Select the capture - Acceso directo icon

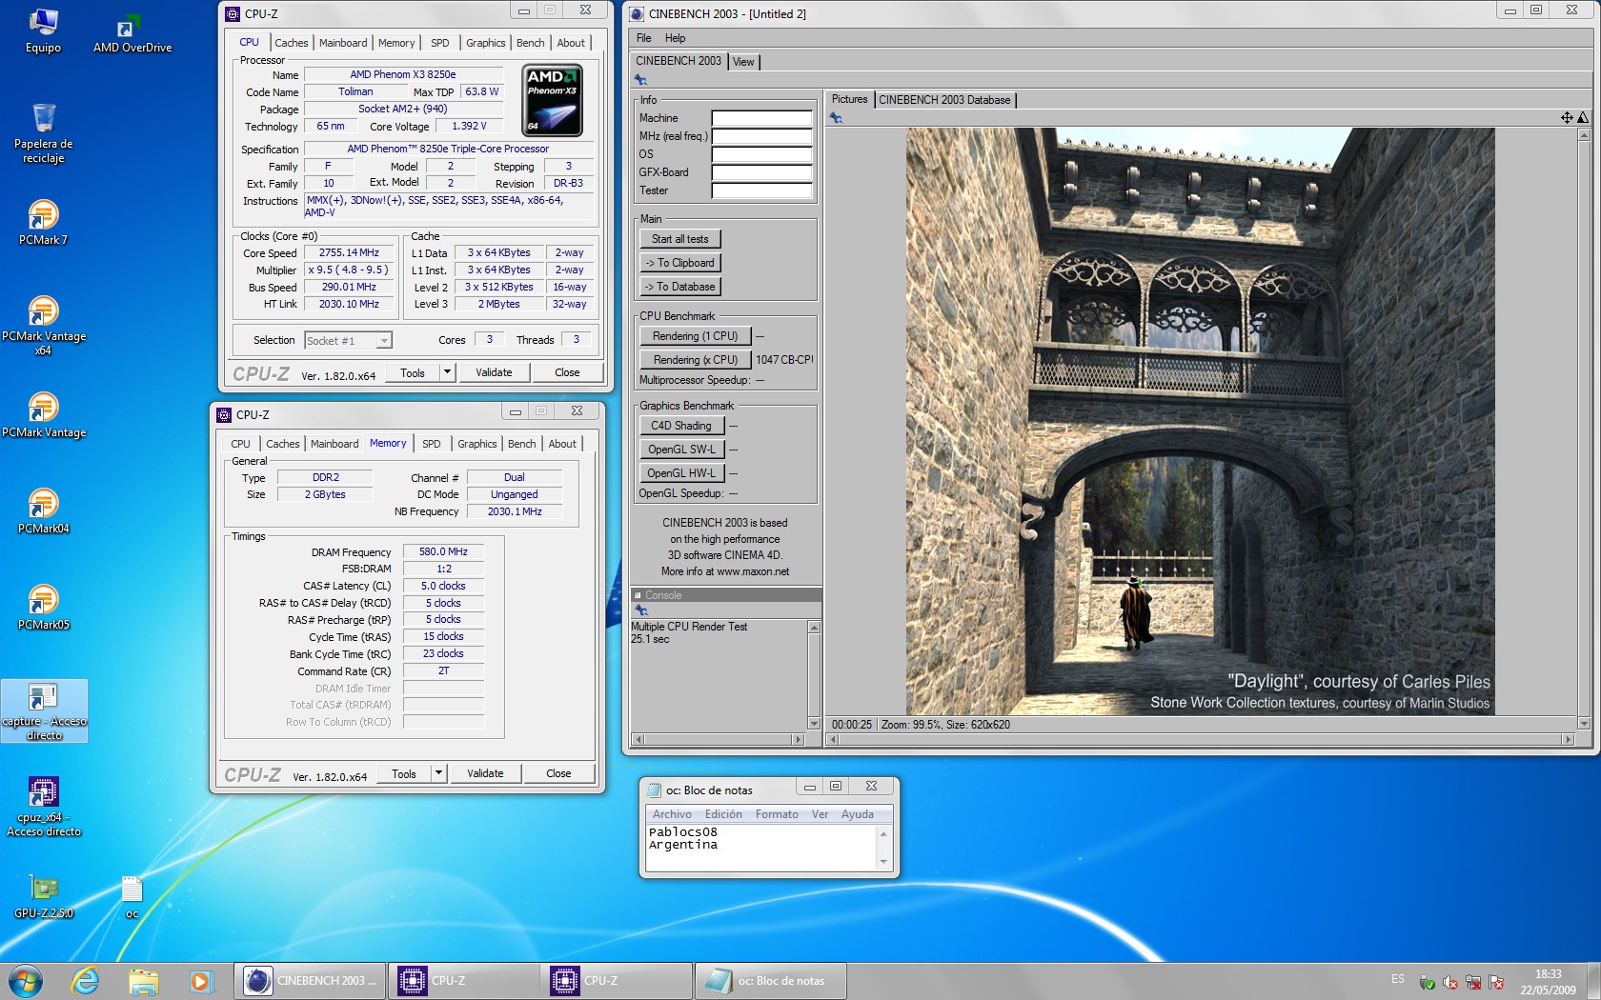pyautogui.click(x=44, y=710)
